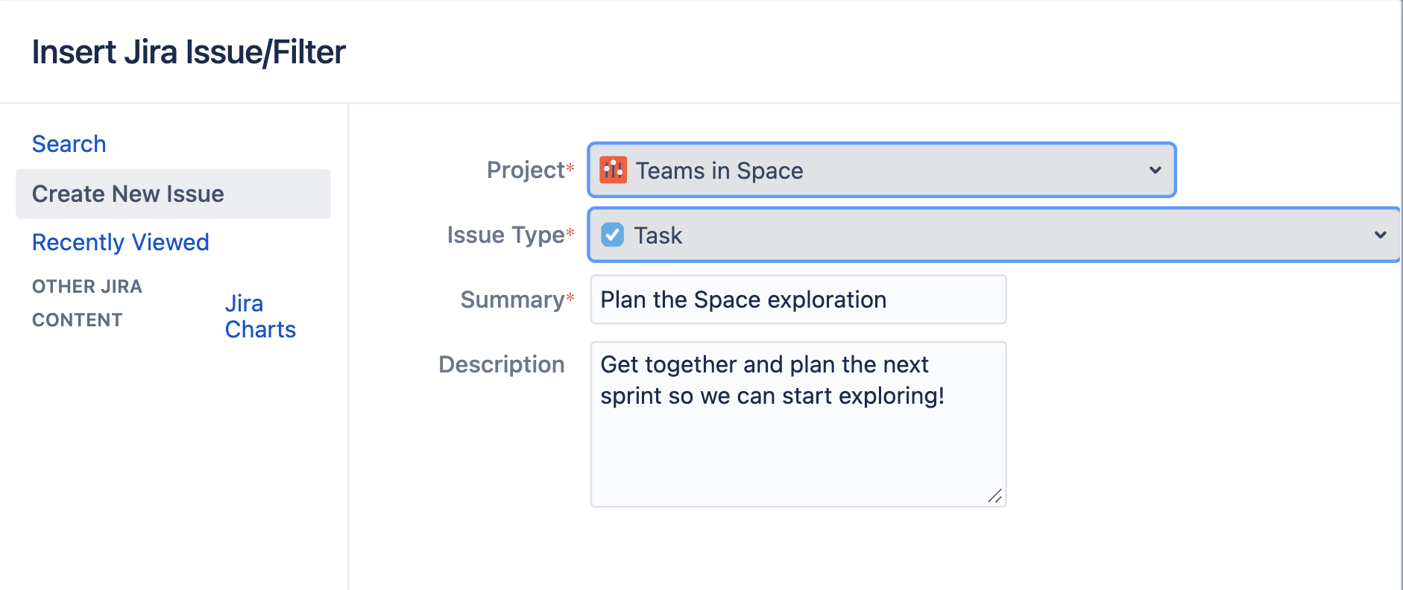1403x590 pixels.
Task: Click the Teams in Space project avatar icon
Action: 613,170
